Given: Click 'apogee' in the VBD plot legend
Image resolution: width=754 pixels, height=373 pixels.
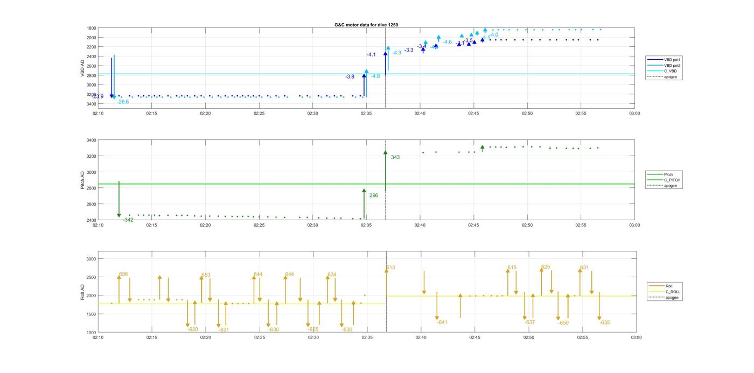Looking at the screenshot, I should (671, 77).
